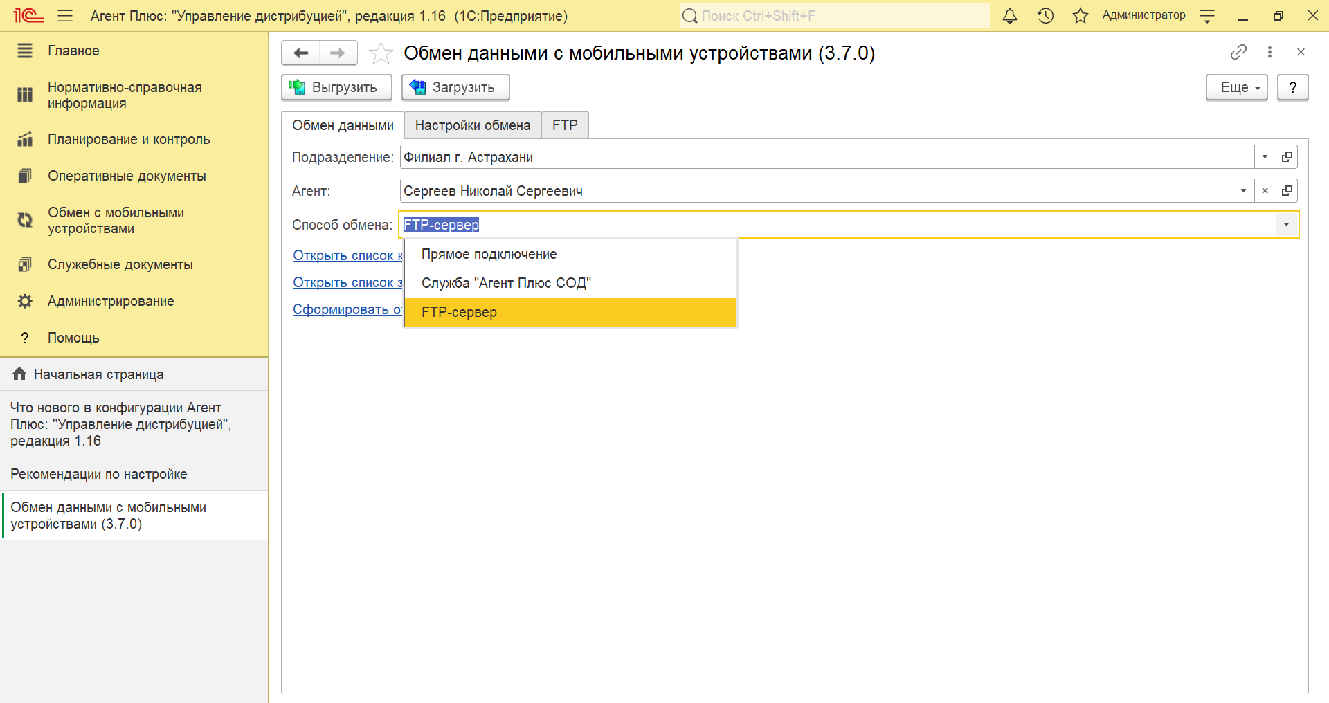Click the Администратор user name
Image resolution: width=1329 pixels, height=703 pixels.
(1143, 15)
